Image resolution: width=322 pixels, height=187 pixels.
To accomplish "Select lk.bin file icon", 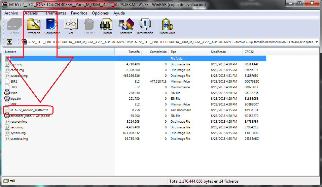I will click(x=7, y=93).
